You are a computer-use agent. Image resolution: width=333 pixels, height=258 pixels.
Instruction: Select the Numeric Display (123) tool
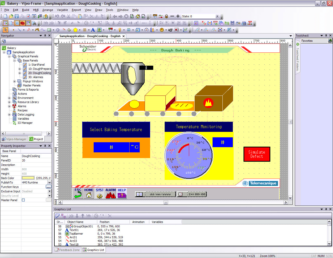(129, 30)
